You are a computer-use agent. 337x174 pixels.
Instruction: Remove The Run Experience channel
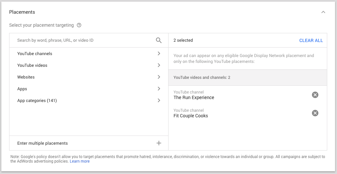(x=315, y=95)
